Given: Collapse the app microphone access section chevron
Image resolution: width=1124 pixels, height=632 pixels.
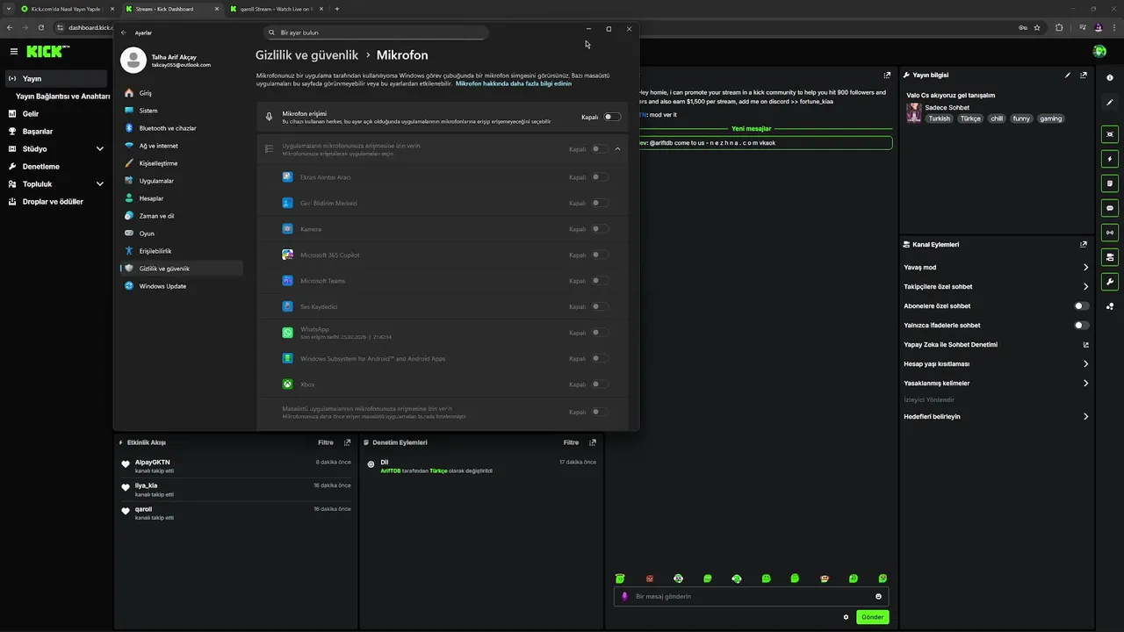Looking at the screenshot, I should [618, 149].
